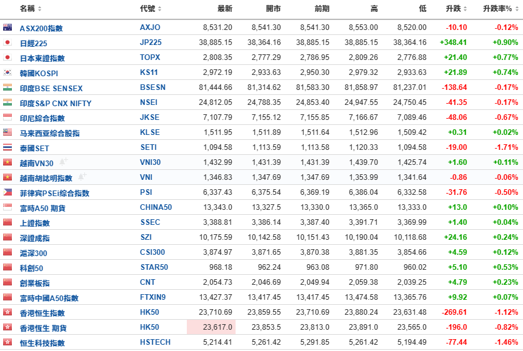Click the China flag beside 滬深300

pyautogui.click(x=7, y=252)
